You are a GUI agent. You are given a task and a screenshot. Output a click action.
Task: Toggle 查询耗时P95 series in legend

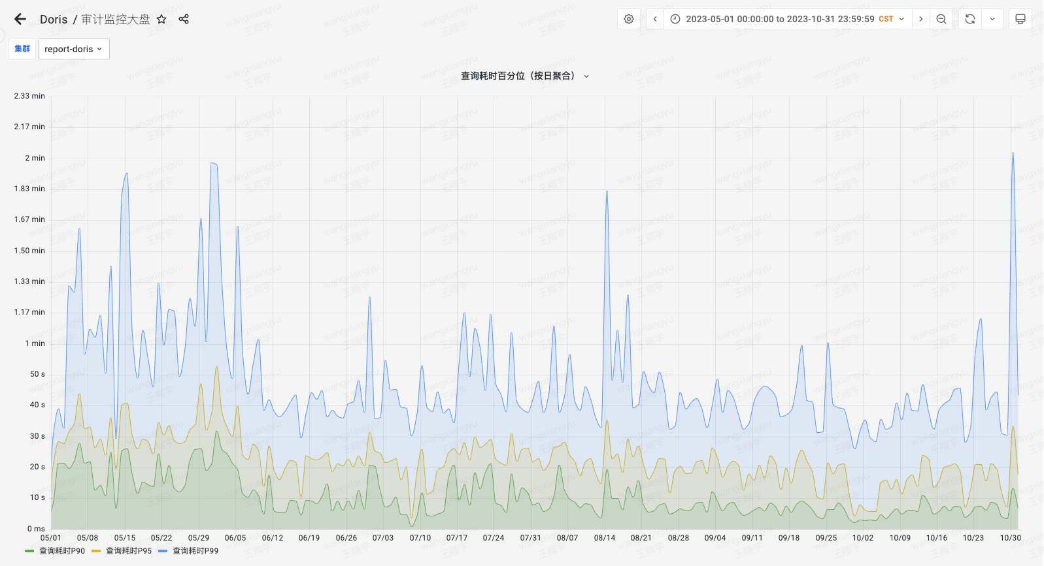[x=129, y=551]
